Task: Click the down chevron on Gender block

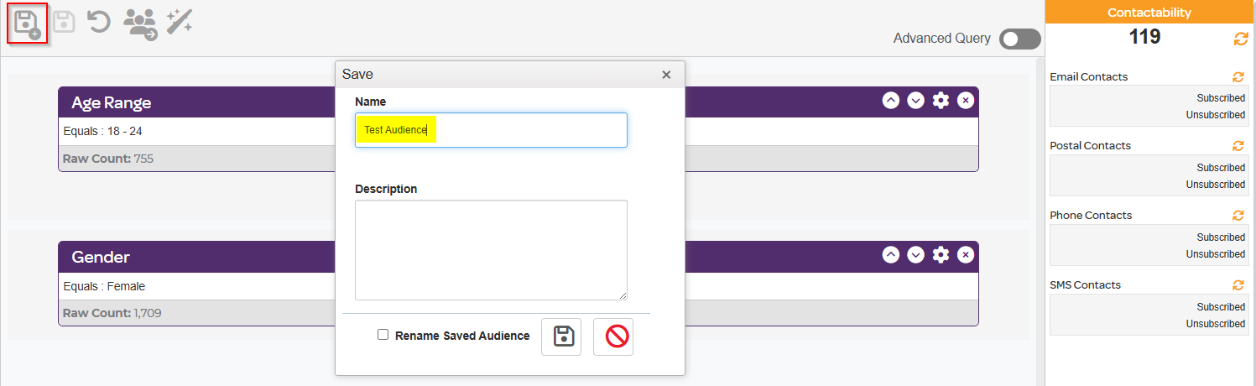Action: [x=915, y=255]
